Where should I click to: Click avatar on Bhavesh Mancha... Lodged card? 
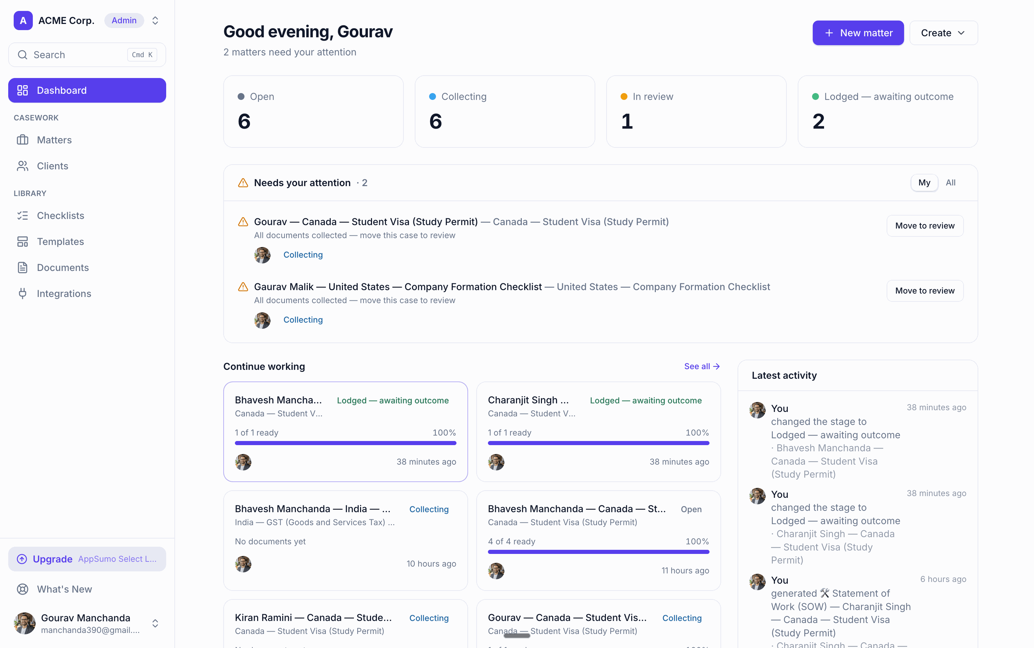(243, 463)
